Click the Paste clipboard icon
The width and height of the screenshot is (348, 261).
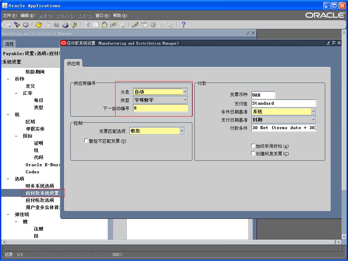[105, 25]
